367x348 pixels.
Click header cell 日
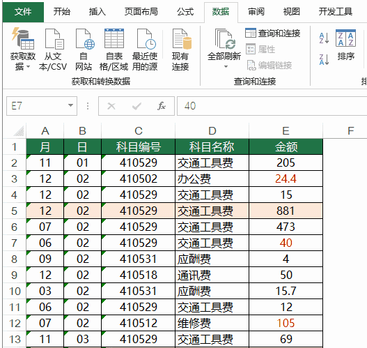pos(82,147)
